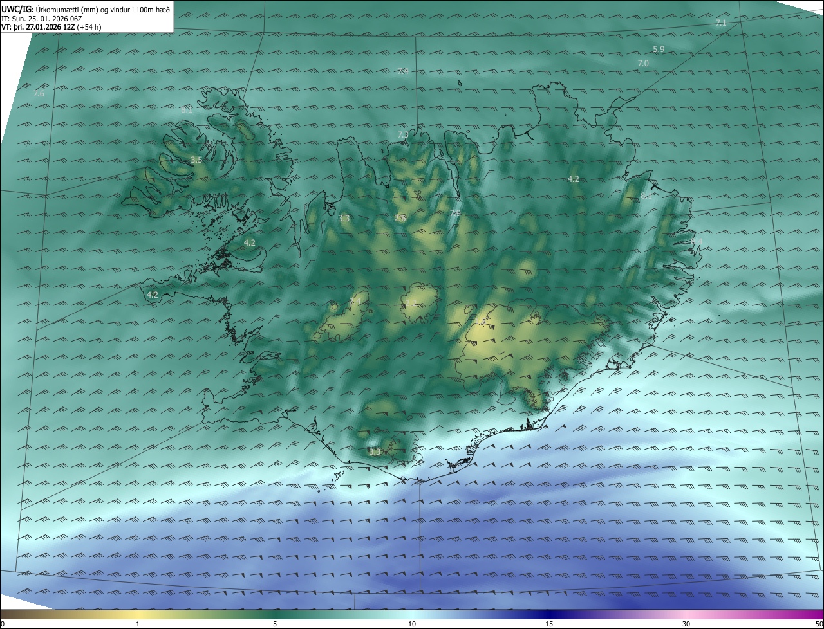The height and width of the screenshot is (629, 824).
Task: Click the 7.9 value label on the map
Action: [455, 214]
